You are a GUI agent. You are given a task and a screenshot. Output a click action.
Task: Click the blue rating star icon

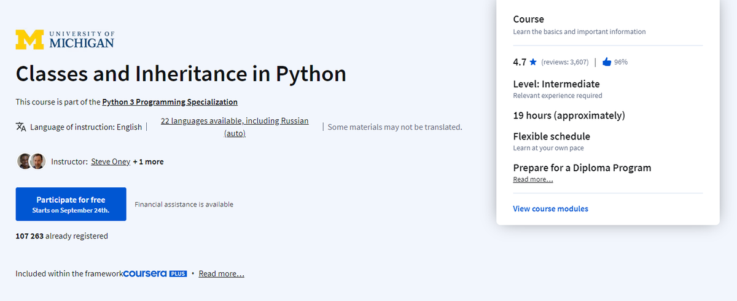coord(533,62)
